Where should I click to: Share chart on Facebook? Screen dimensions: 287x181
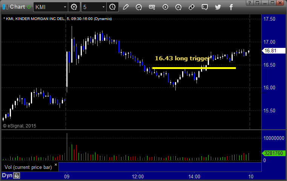[x=231, y=7]
